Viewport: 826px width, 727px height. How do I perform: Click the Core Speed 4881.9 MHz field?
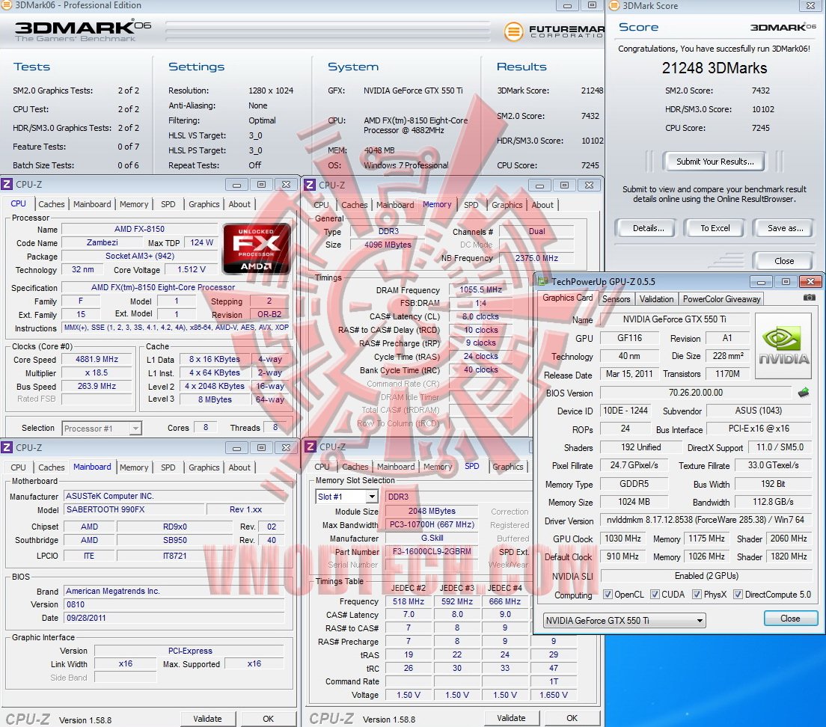point(97,359)
